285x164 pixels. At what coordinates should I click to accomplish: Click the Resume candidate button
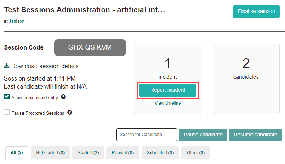click(255, 135)
